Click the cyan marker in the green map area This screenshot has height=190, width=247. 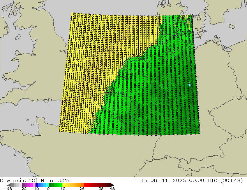[x=189, y=85]
